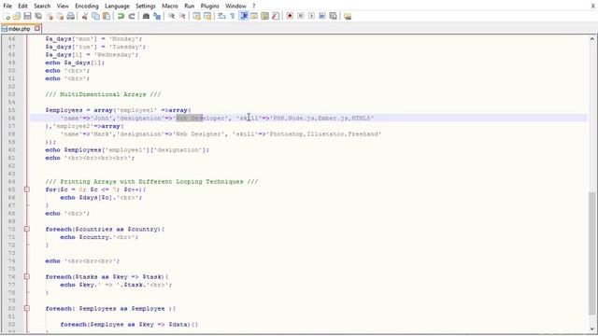Click 'Photoshop,Illustator,Freehand' text on line 58
598x336 pixels.
coord(324,134)
